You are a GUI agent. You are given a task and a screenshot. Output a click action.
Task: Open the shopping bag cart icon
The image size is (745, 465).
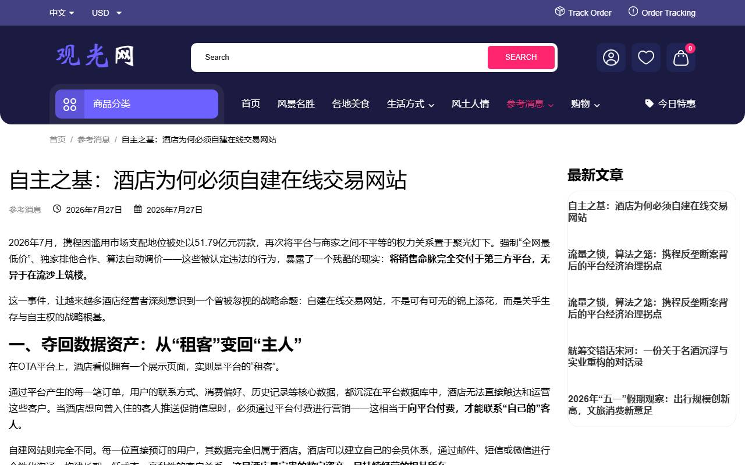[x=681, y=58]
